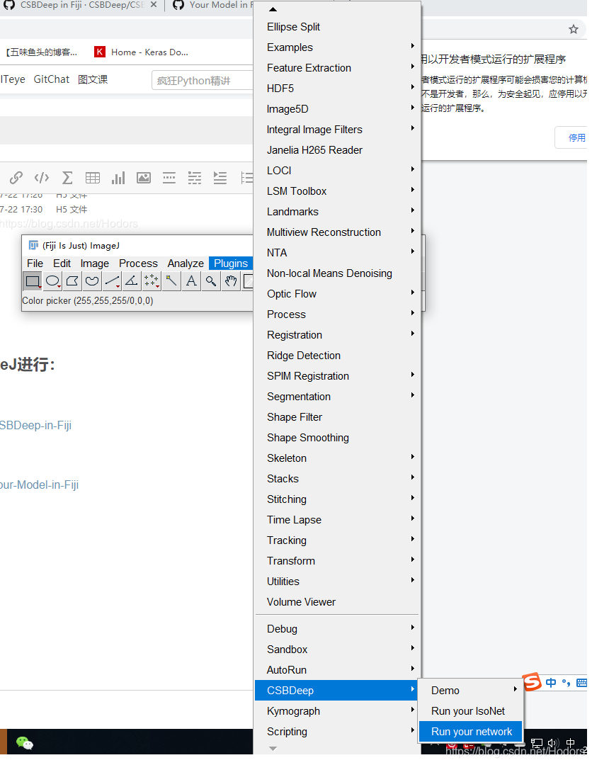This screenshot has height=765, width=592.
Task: Click the 图文课 link
Action: tap(93, 79)
